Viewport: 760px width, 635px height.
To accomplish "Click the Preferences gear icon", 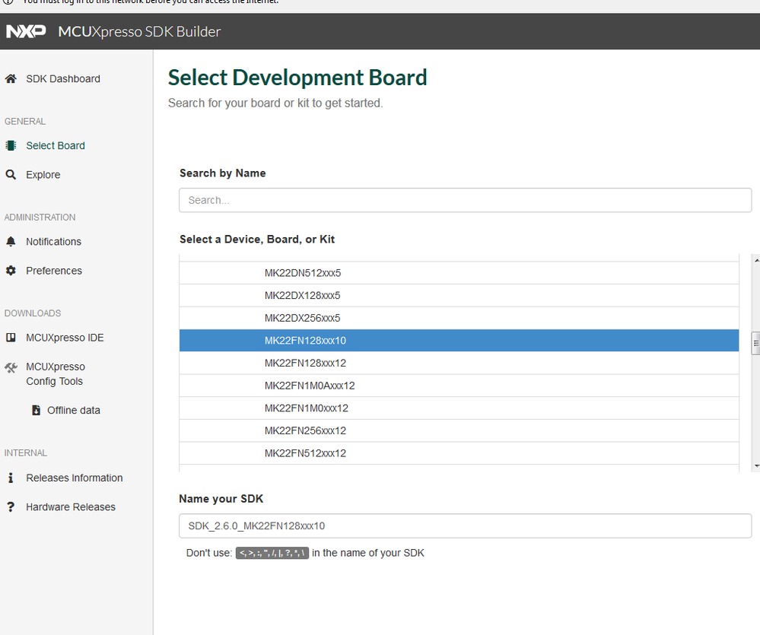I will coord(11,270).
